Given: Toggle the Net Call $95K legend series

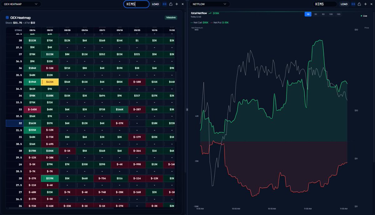Looking at the screenshot, I should [x=199, y=22].
